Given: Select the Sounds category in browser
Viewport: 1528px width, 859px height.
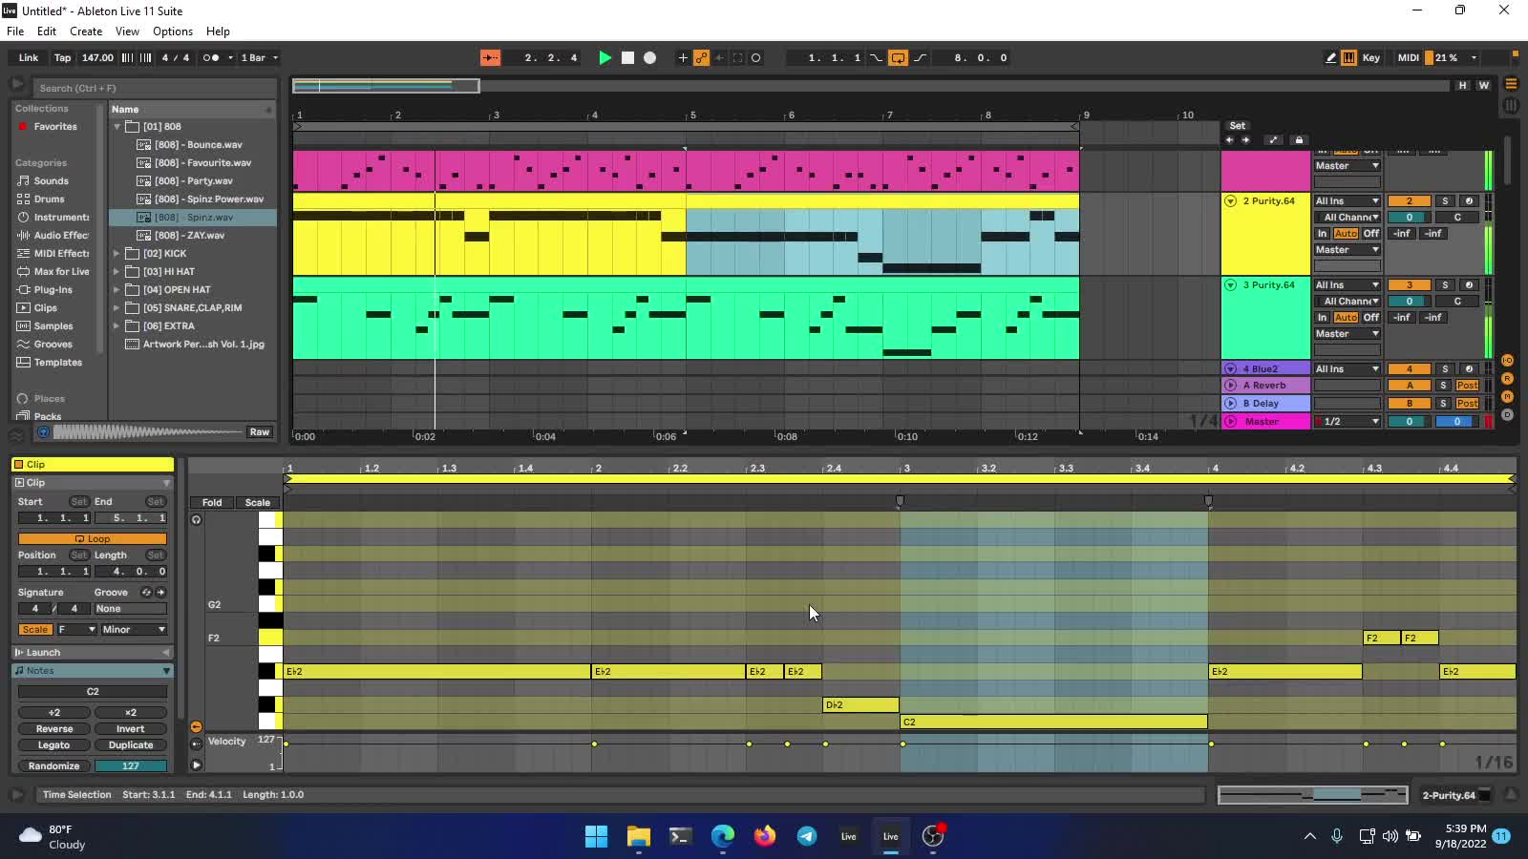Looking at the screenshot, I should 52,180.
